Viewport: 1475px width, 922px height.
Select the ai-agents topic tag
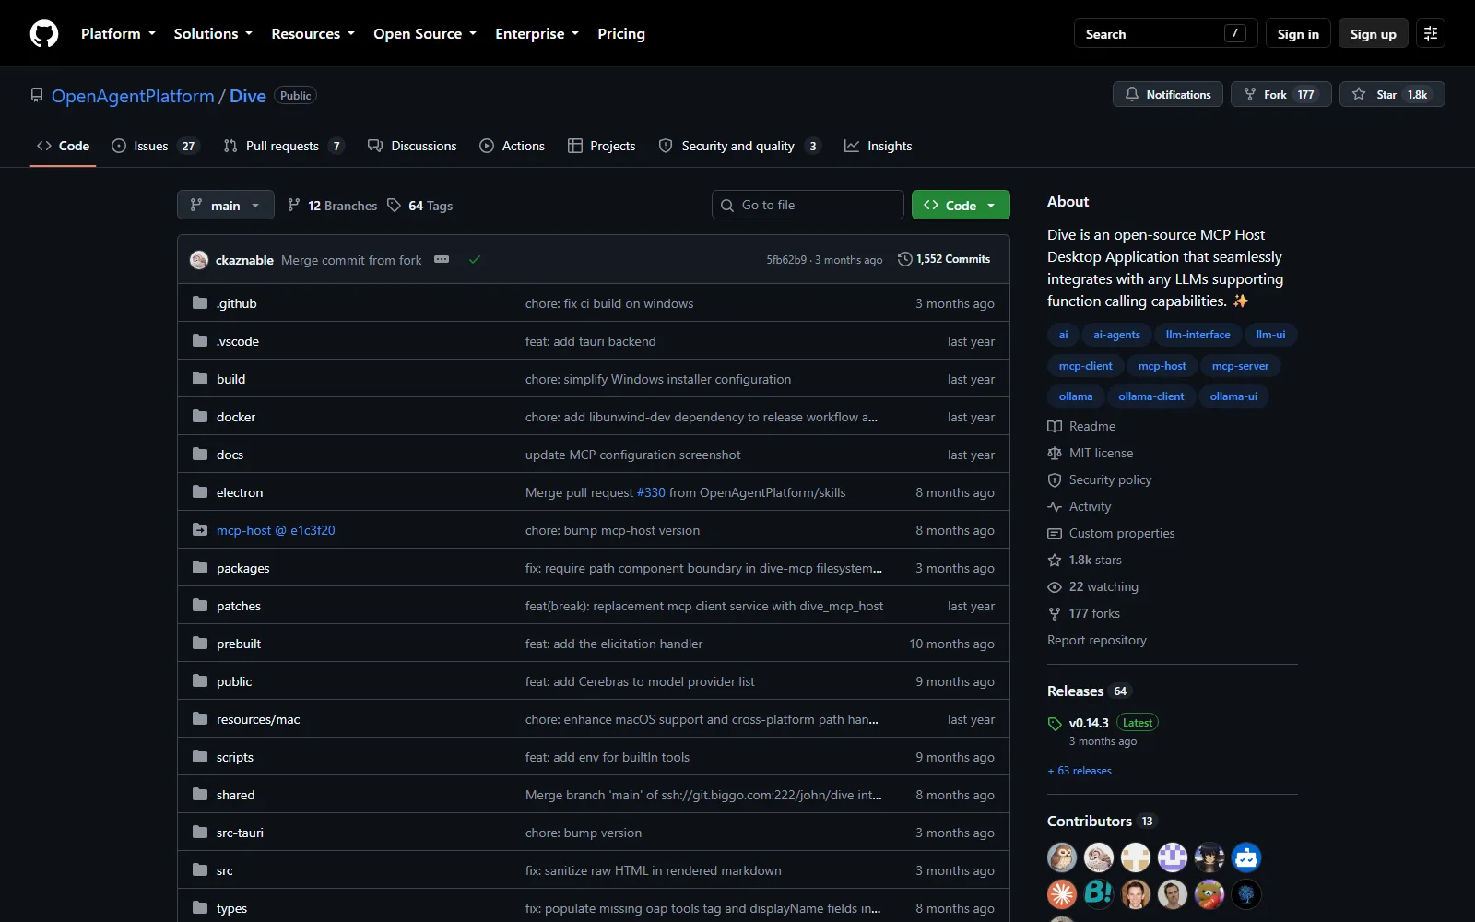point(1116,335)
